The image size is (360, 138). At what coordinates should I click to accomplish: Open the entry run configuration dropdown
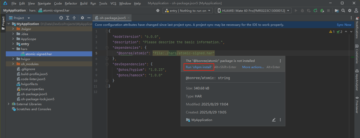(x=187, y=11)
